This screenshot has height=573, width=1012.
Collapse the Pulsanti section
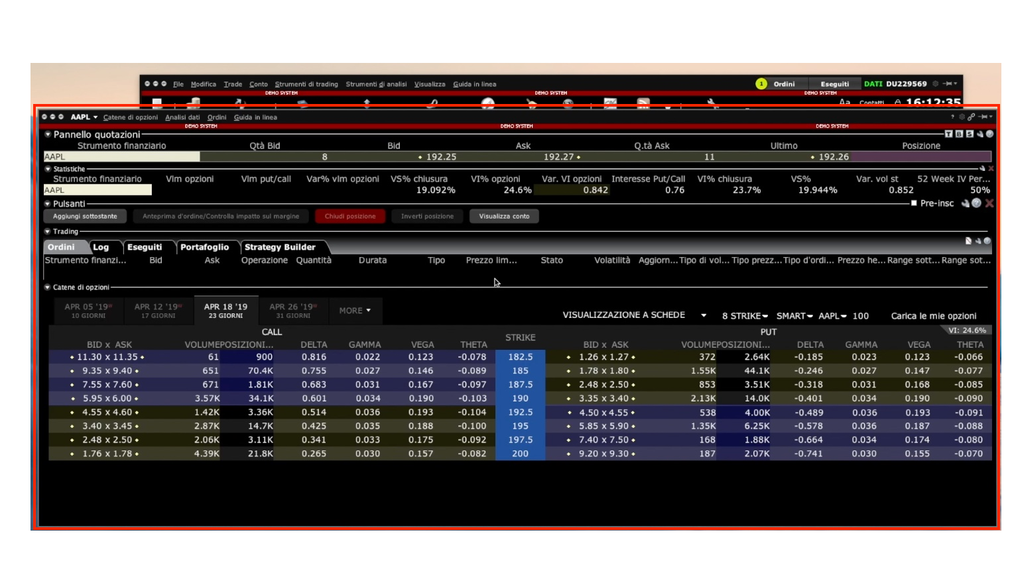click(x=48, y=203)
